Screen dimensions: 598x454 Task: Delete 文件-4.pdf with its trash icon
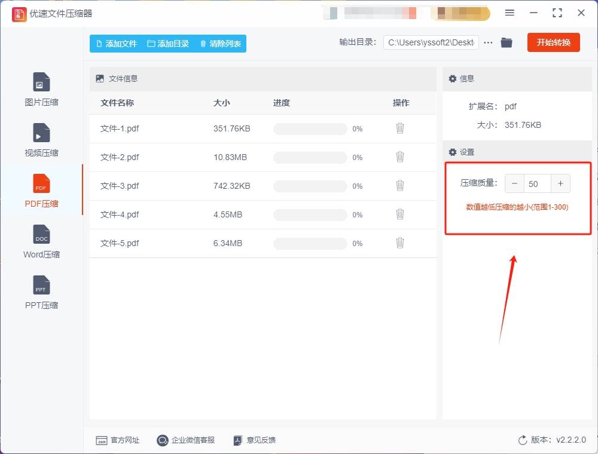point(399,214)
